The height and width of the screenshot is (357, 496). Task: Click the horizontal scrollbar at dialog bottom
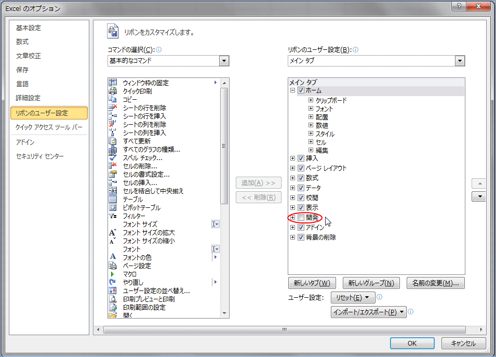285,330
